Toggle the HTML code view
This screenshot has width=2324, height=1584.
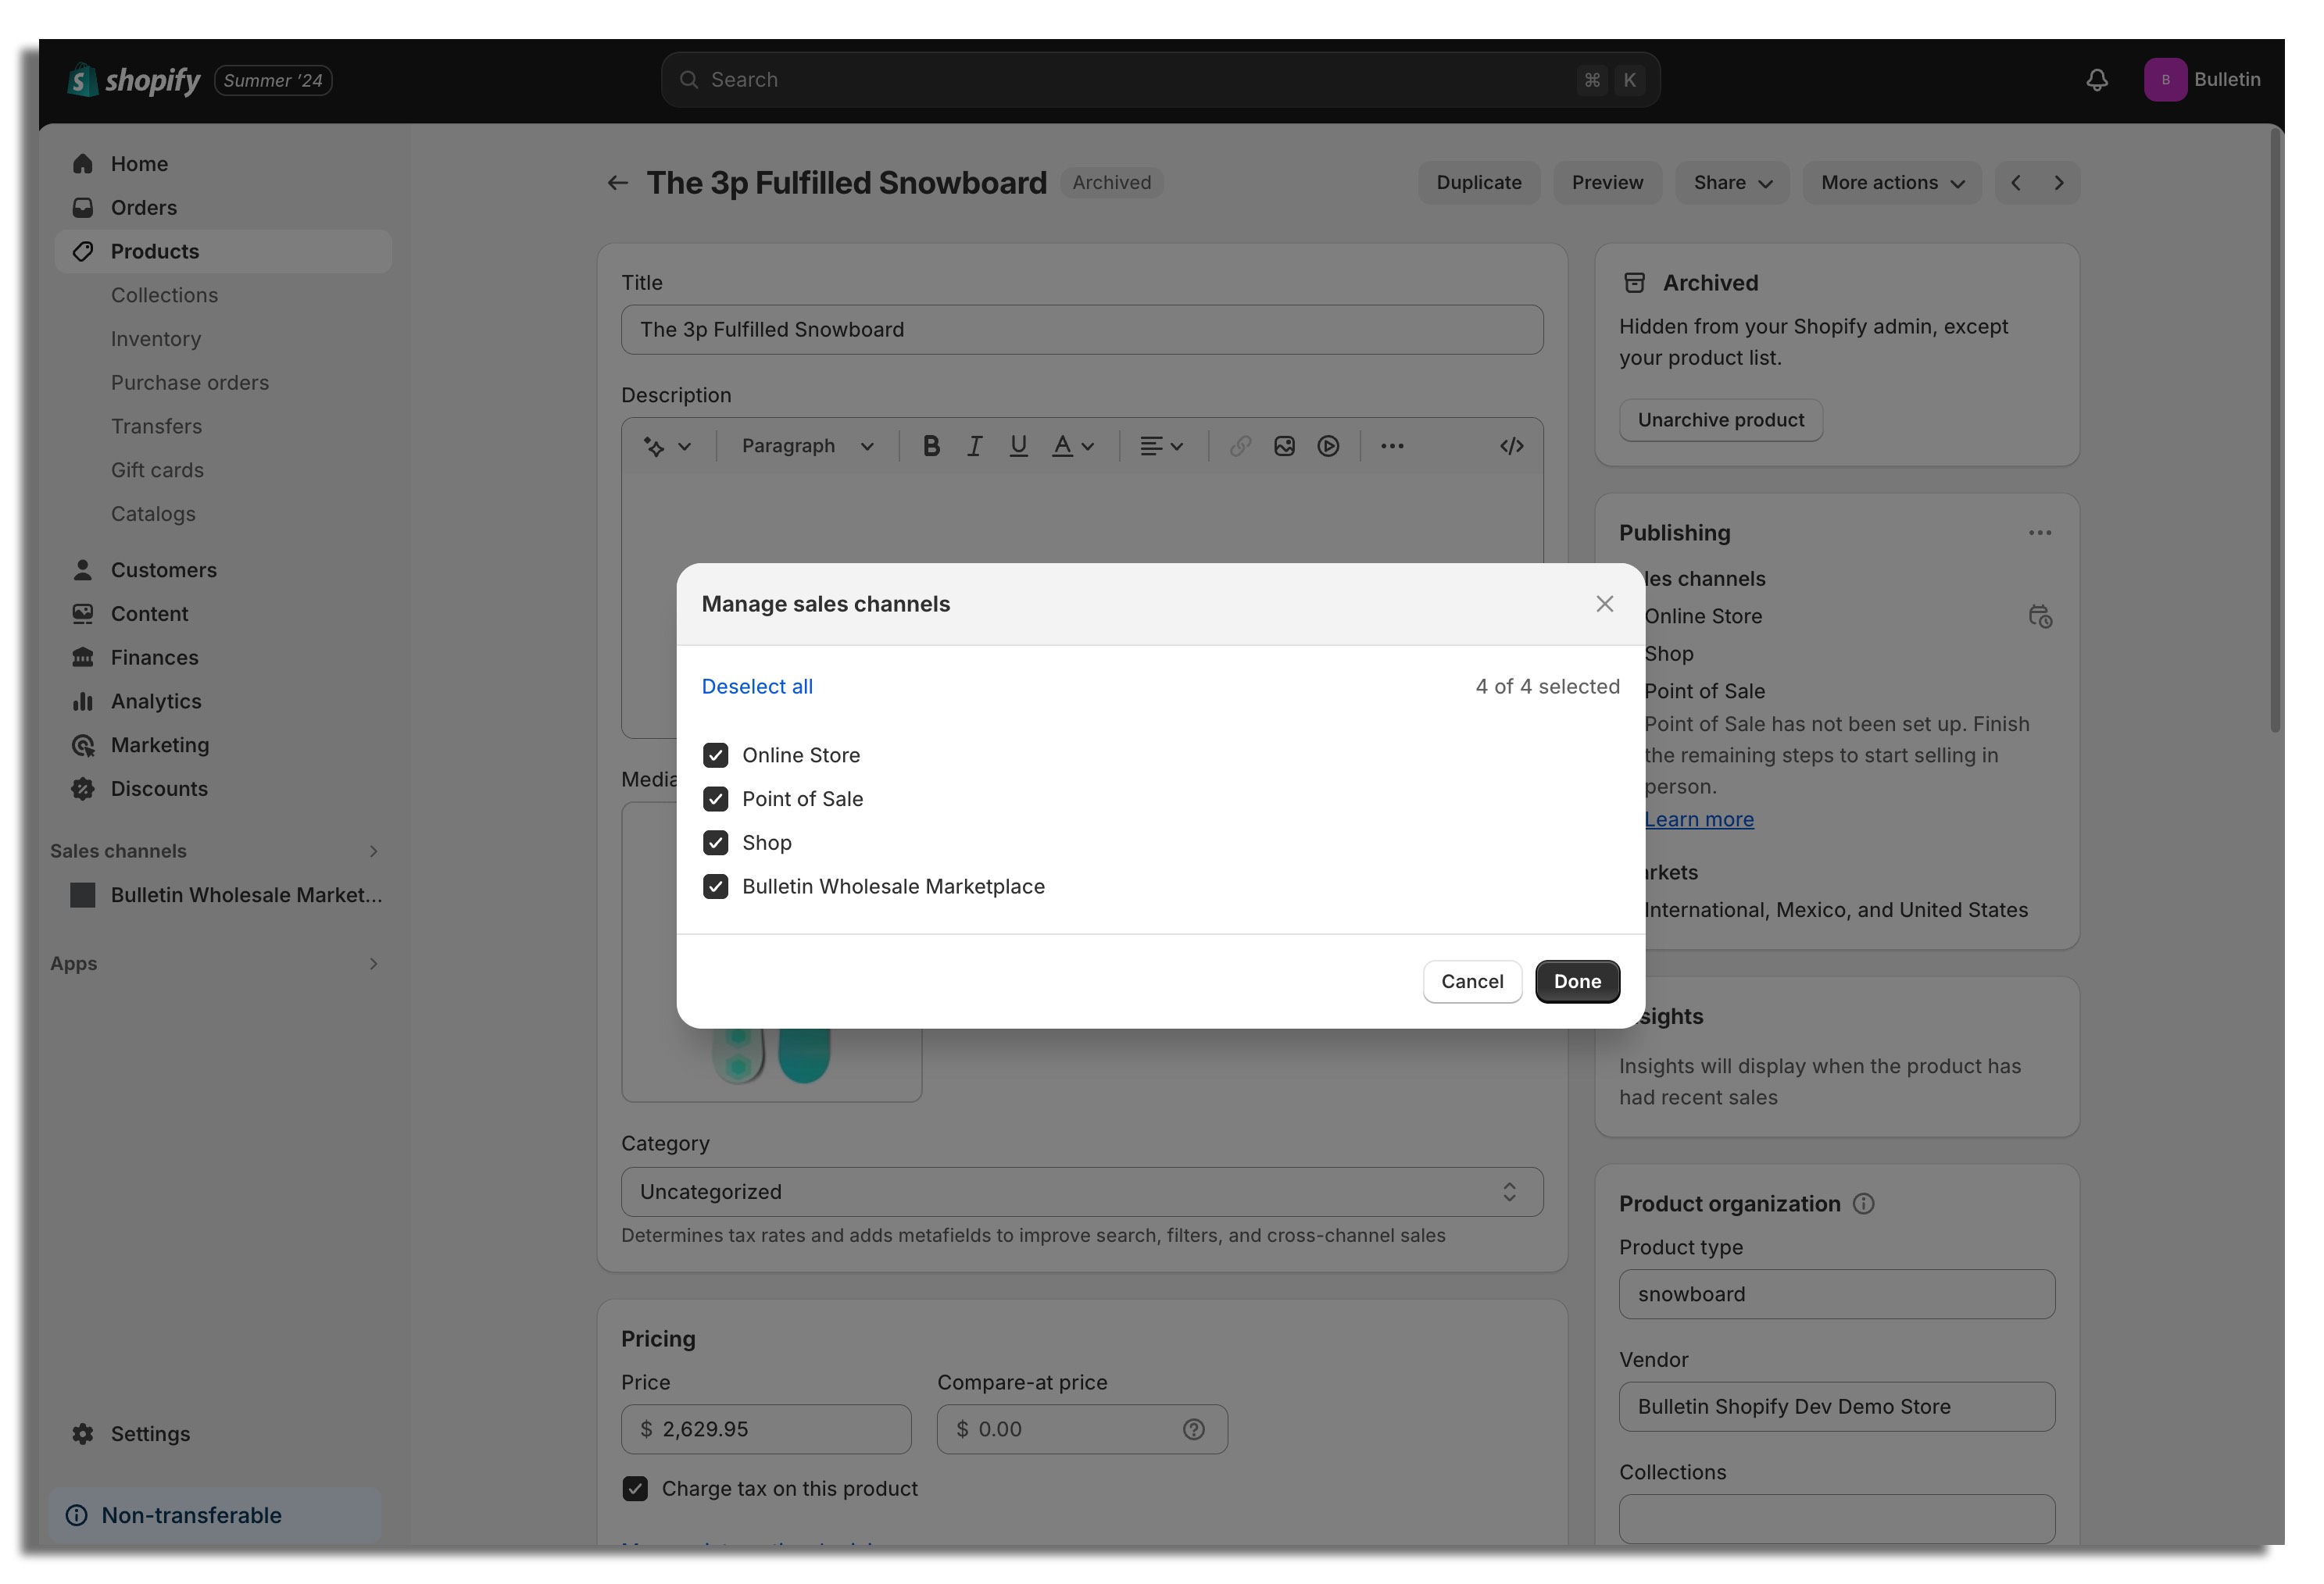pos(1511,447)
